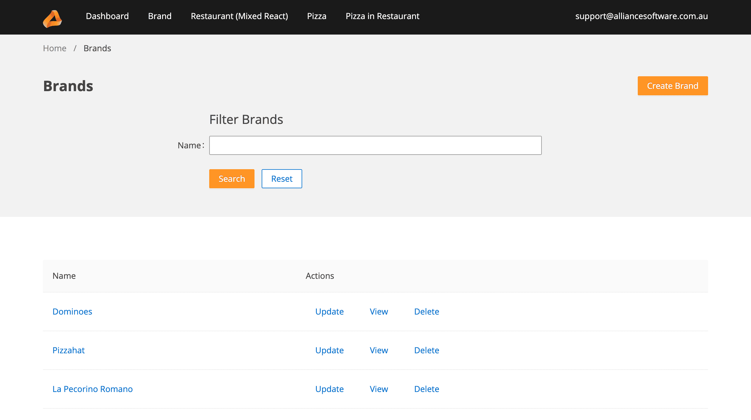Click the Create Brand button
The height and width of the screenshot is (420, 751).
pyautogui.click(x=673, y=86)
